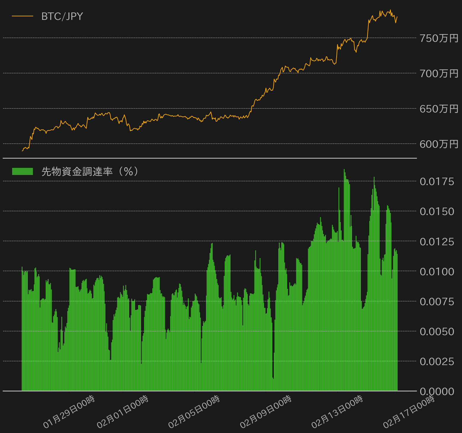Viewport: 462px width, 433px height.
Task: Click the 650万円 price axis label
Action: 439,109
